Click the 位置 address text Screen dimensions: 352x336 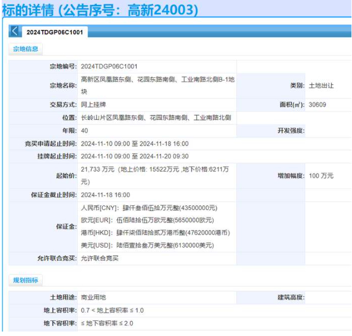click(156, 118)
